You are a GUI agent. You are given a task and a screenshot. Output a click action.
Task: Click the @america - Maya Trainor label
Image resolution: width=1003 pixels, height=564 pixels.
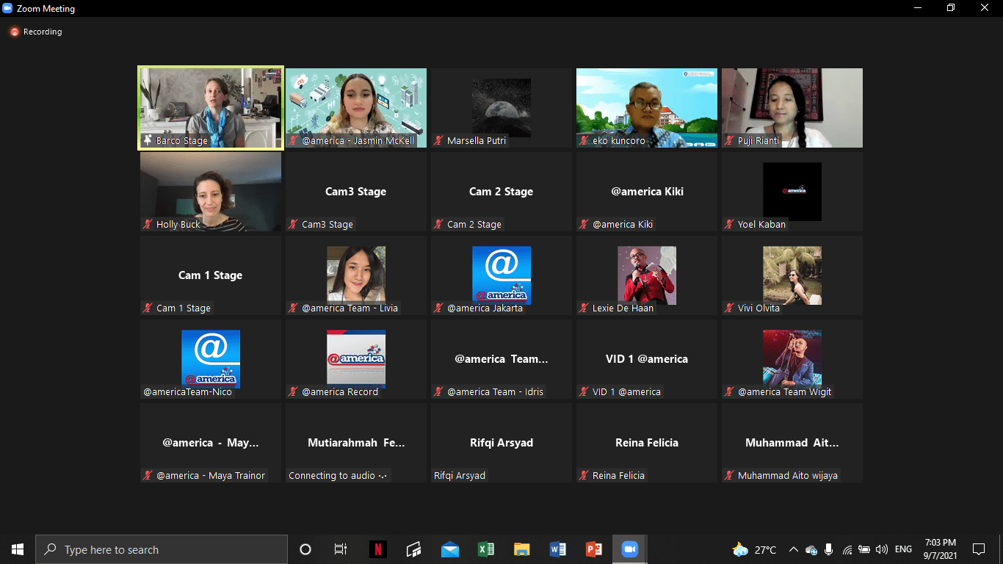coord(211,475)
